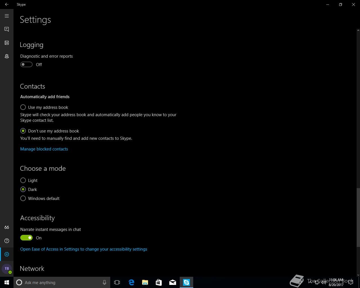
Task: Launch Microsoft Edge from taskbar
Action: [131, 282]
